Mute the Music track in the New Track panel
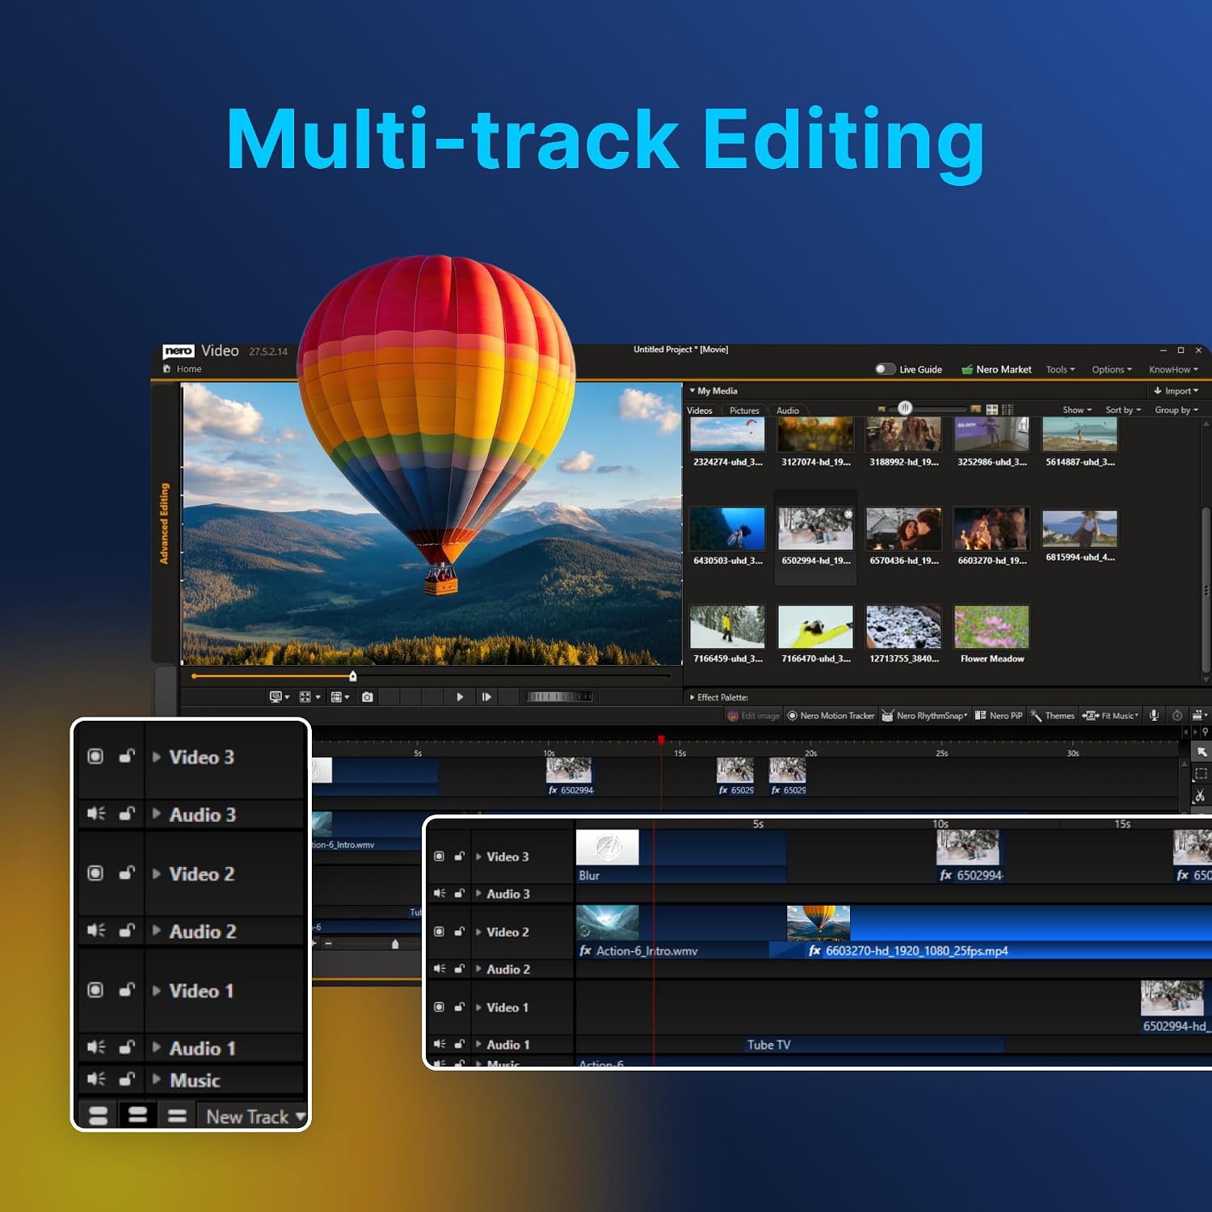1212x1212 pixels. (96, 1079)
